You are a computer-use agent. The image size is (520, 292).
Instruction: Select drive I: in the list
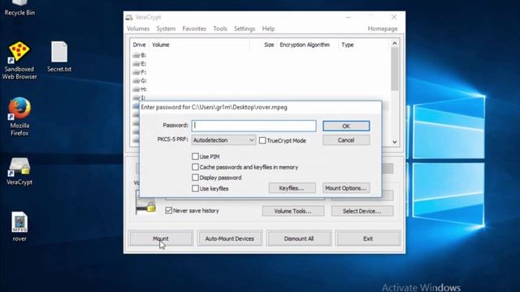coord(140,97)
